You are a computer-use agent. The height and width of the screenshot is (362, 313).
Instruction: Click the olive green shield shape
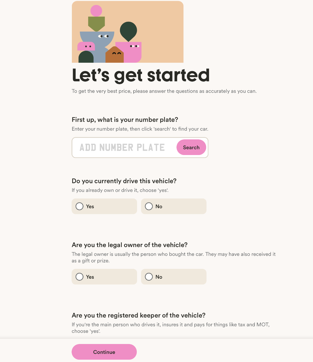97,23
